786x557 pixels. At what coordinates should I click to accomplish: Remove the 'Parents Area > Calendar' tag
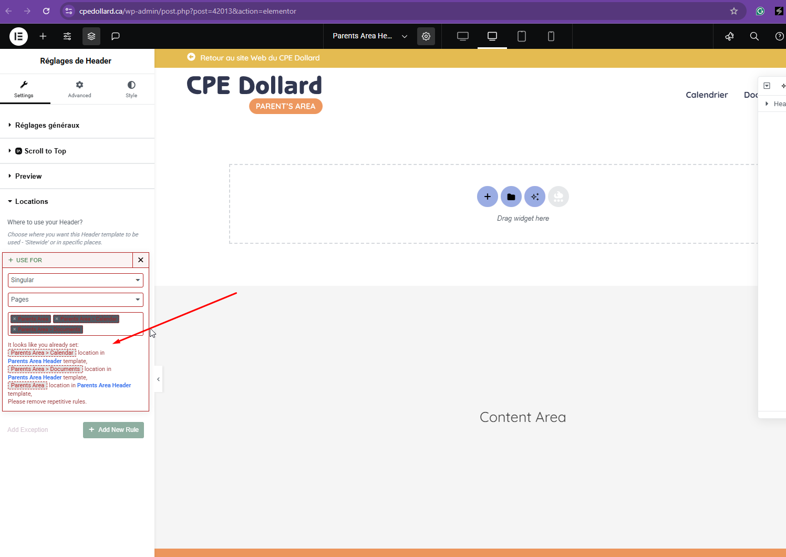(x=57, y=319)
